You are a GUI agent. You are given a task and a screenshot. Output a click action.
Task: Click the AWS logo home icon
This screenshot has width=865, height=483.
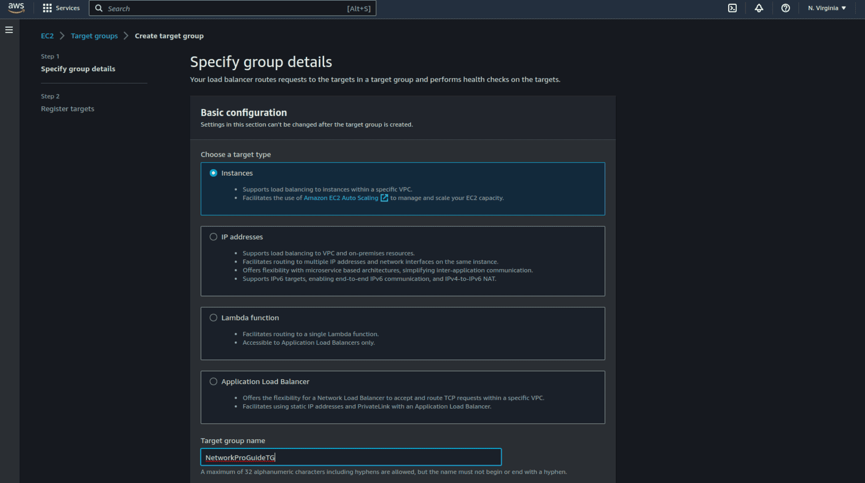click(16, 8)
